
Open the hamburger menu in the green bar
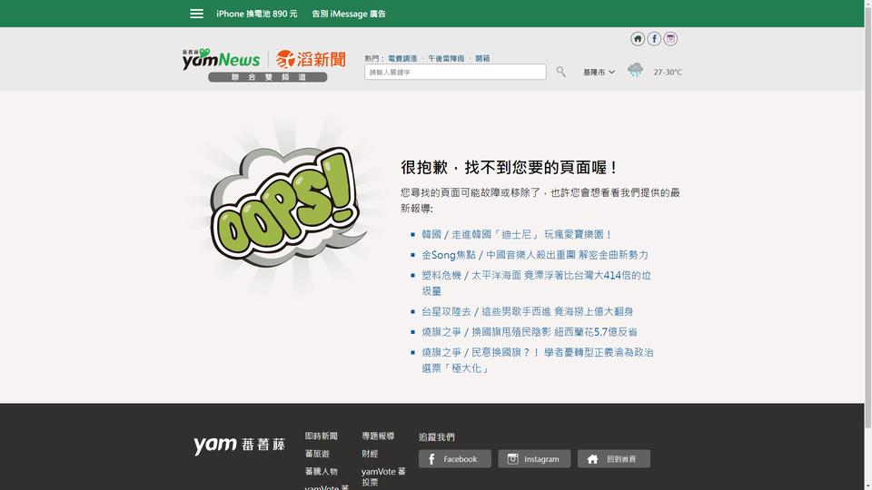(196, 14)
